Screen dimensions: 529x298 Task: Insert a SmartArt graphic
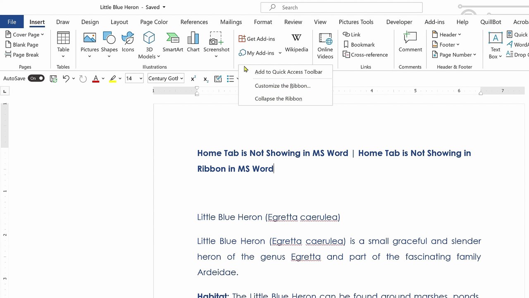(173, 42)
